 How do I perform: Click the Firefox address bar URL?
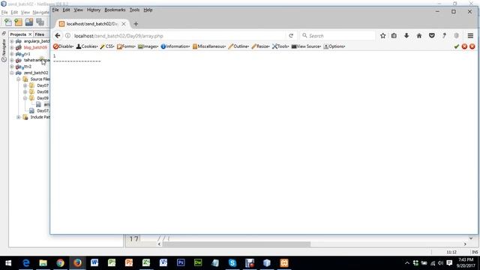[118, 36]
